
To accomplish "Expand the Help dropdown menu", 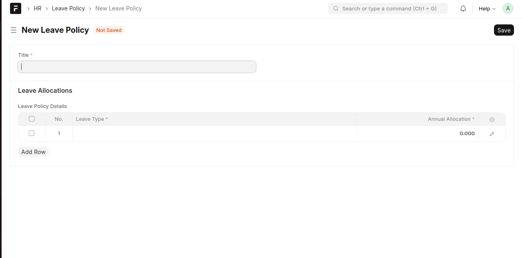I will (x=487, y=8).
